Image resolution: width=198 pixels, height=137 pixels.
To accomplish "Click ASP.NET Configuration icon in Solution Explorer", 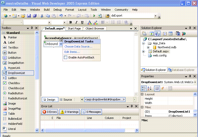I will point(184,34).
